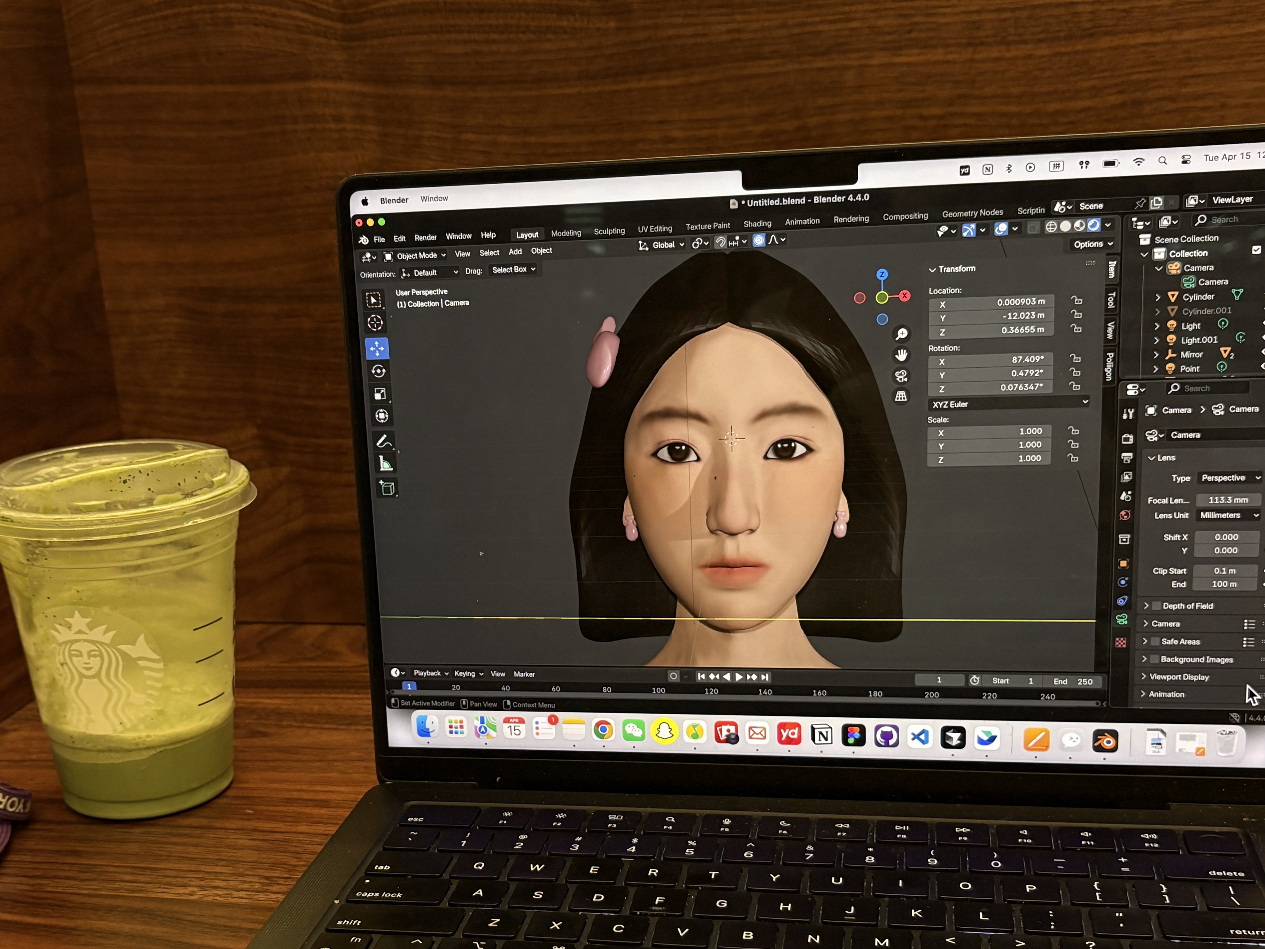This screenshot has width=1265, height=949.
Task: Click the Options button in viewport header
Action: (1093, 244)
